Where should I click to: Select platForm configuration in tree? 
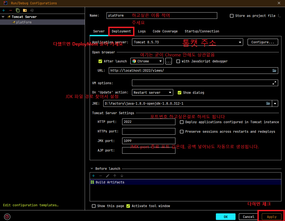point(42,22)
